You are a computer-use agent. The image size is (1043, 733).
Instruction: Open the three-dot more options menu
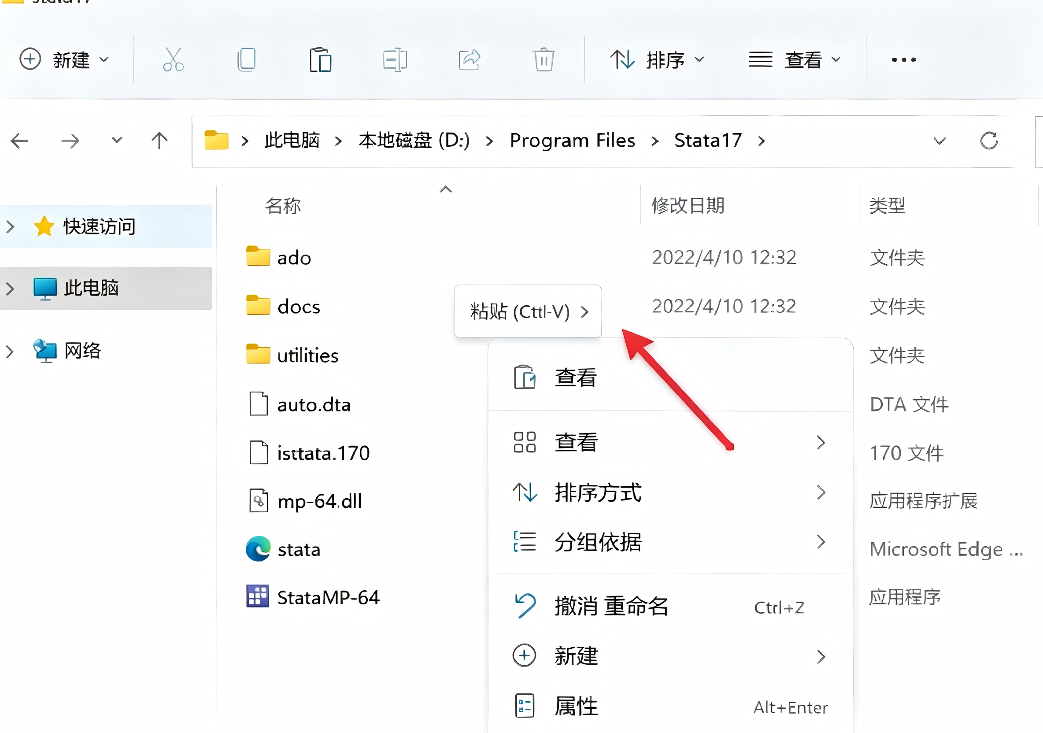[x=904, y=59]
